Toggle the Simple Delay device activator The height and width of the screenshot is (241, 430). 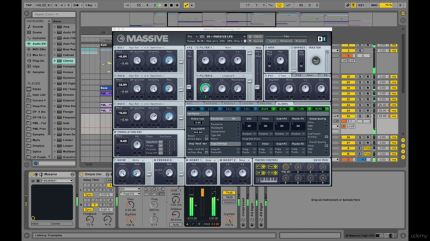81,174
